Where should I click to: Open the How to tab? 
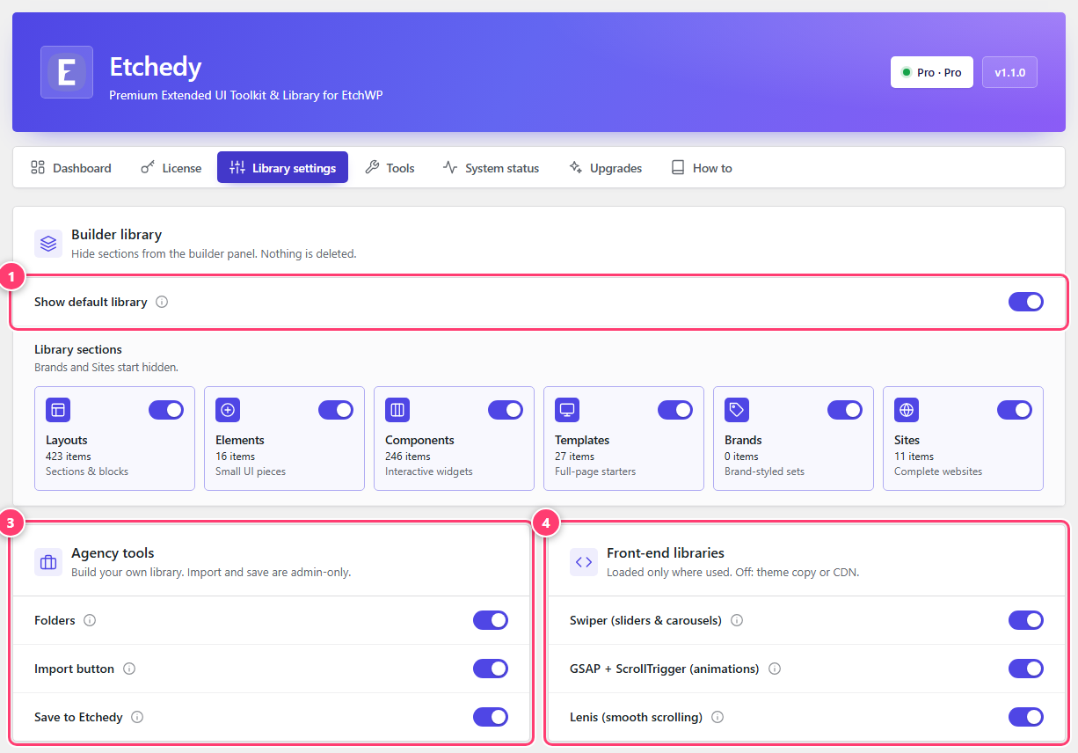pyautogui.click(x=702, y=168)
